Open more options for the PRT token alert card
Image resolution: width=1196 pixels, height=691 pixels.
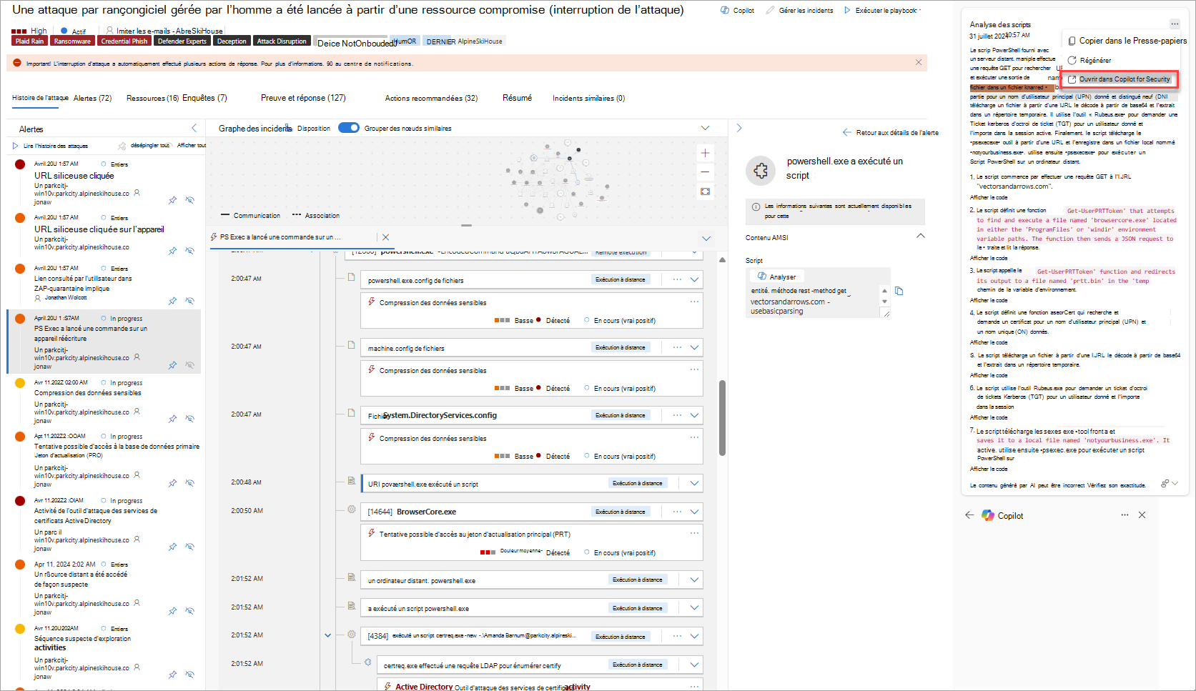[x=694, y=534]
